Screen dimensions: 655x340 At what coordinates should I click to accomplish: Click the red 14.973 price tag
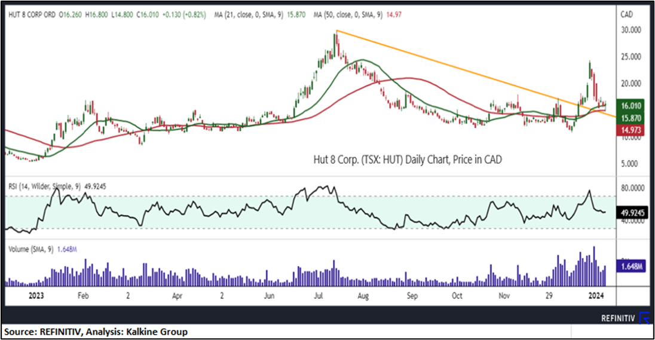coord(630,130)
